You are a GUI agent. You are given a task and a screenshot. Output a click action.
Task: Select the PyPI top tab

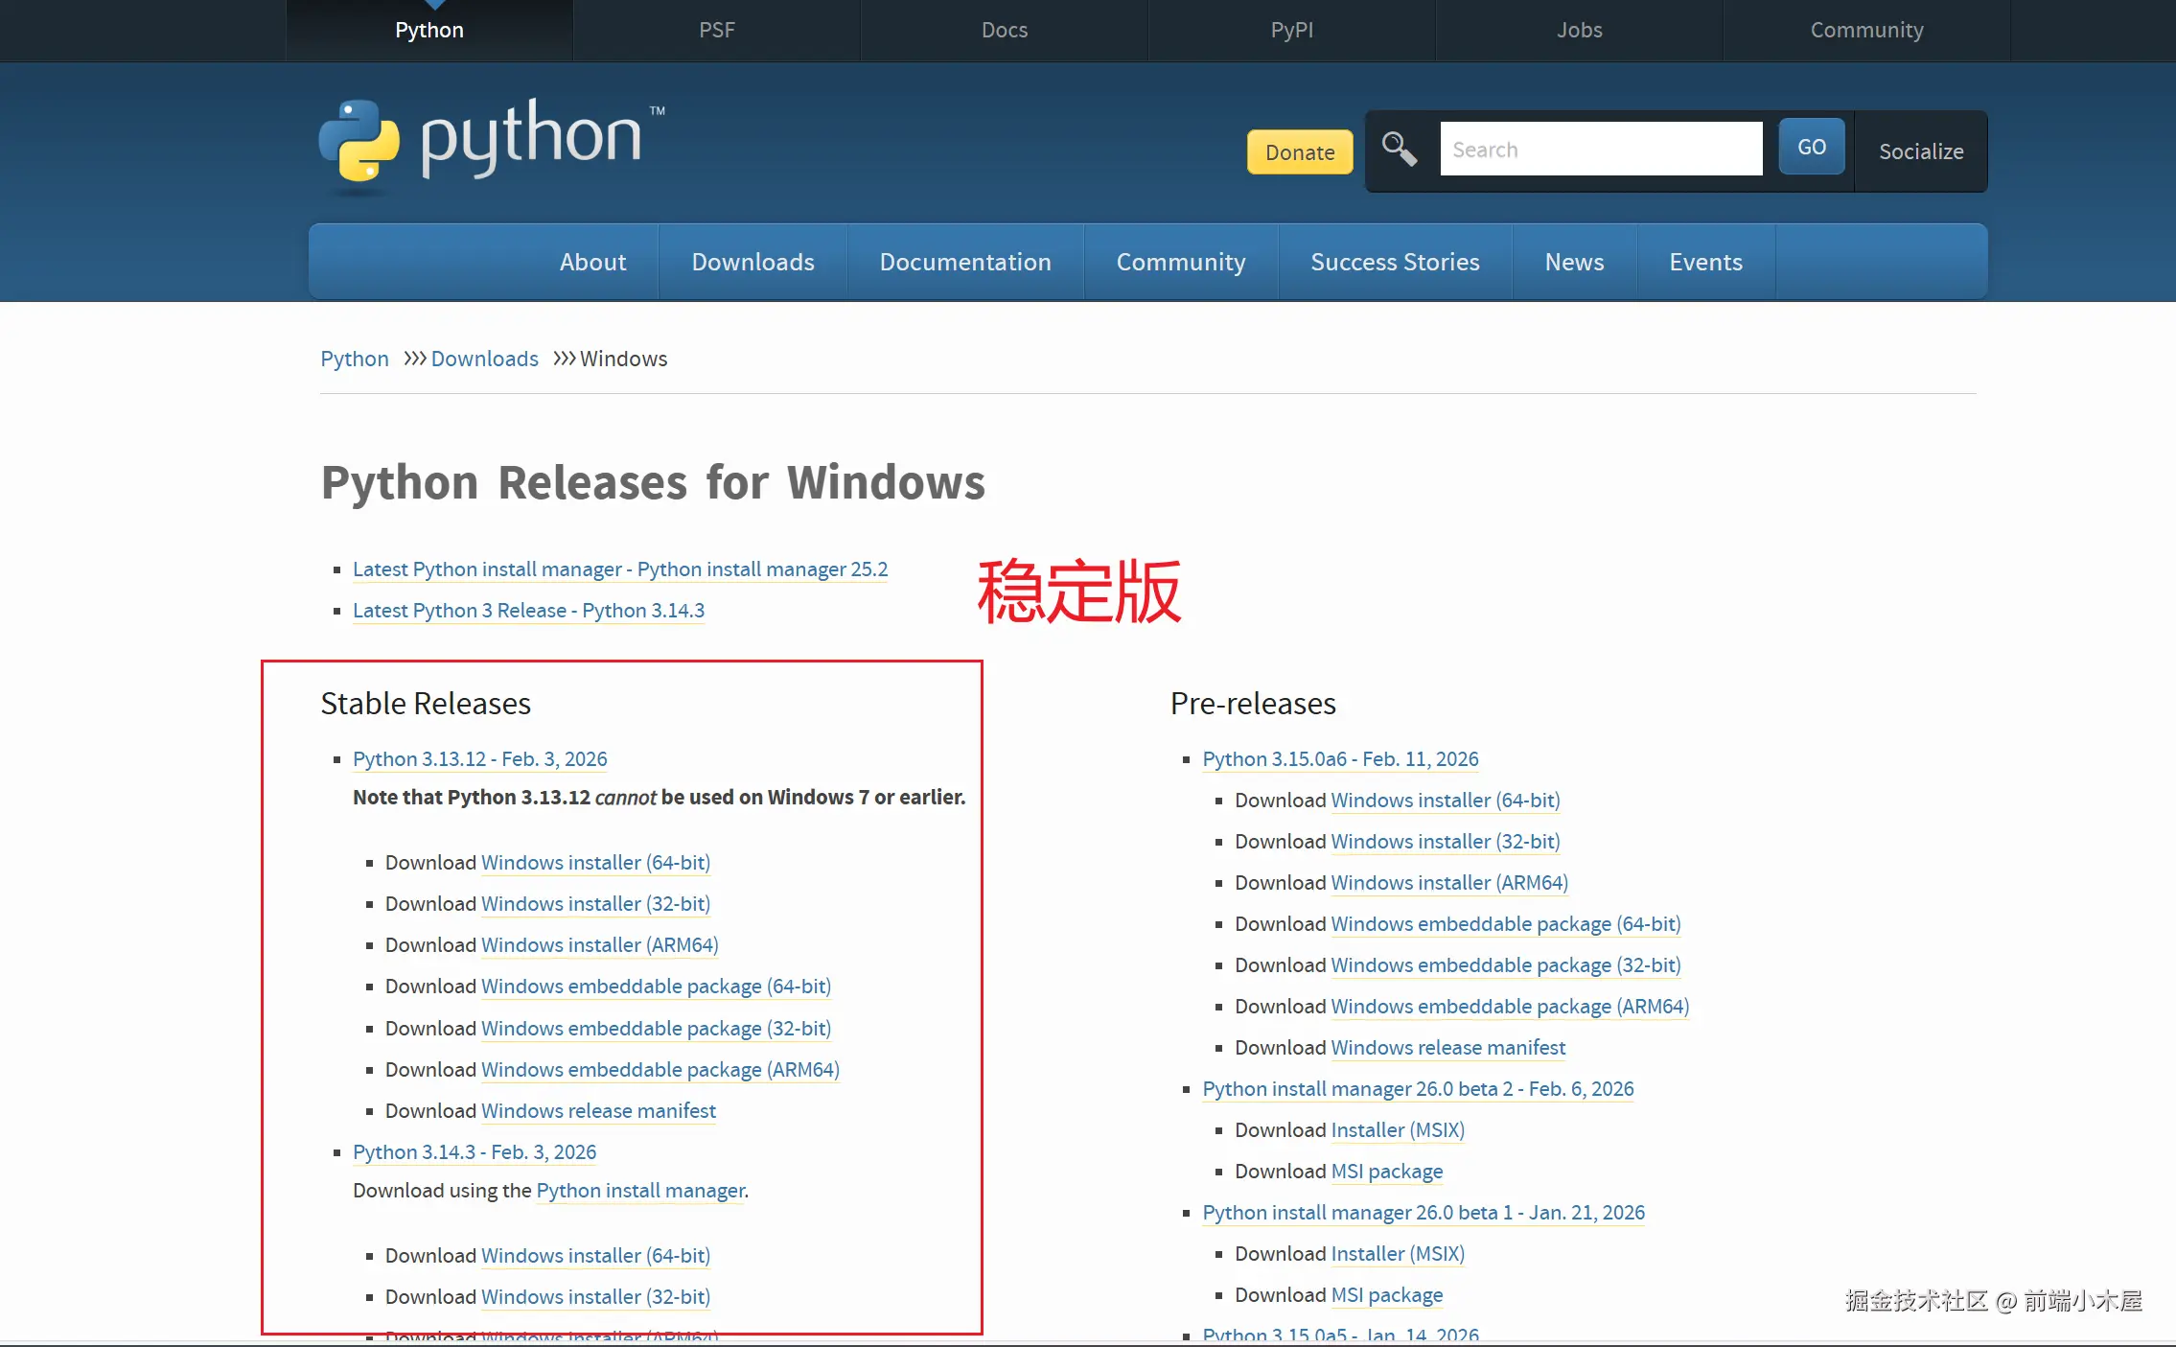click(1291, 30)
